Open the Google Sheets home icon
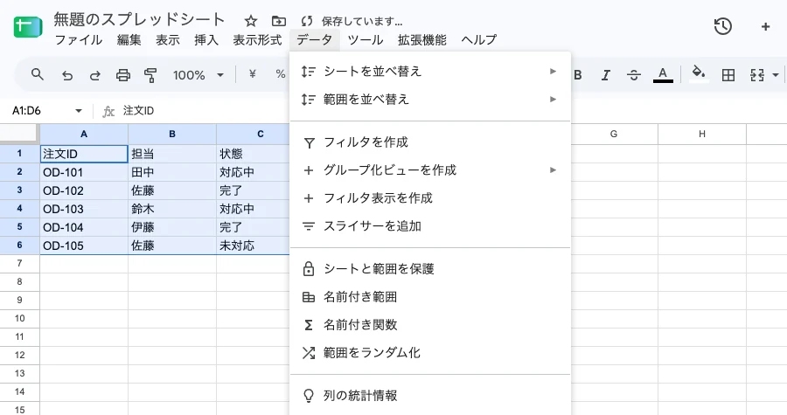Image resolution: width=787 pixels, height=415 pixels. [28, 26]
